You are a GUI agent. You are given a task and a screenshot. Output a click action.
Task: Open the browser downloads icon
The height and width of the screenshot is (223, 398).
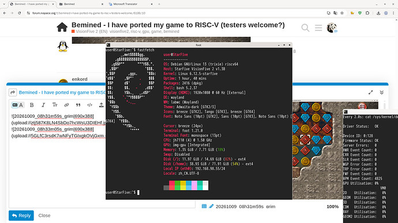click(x=378, y=13)
